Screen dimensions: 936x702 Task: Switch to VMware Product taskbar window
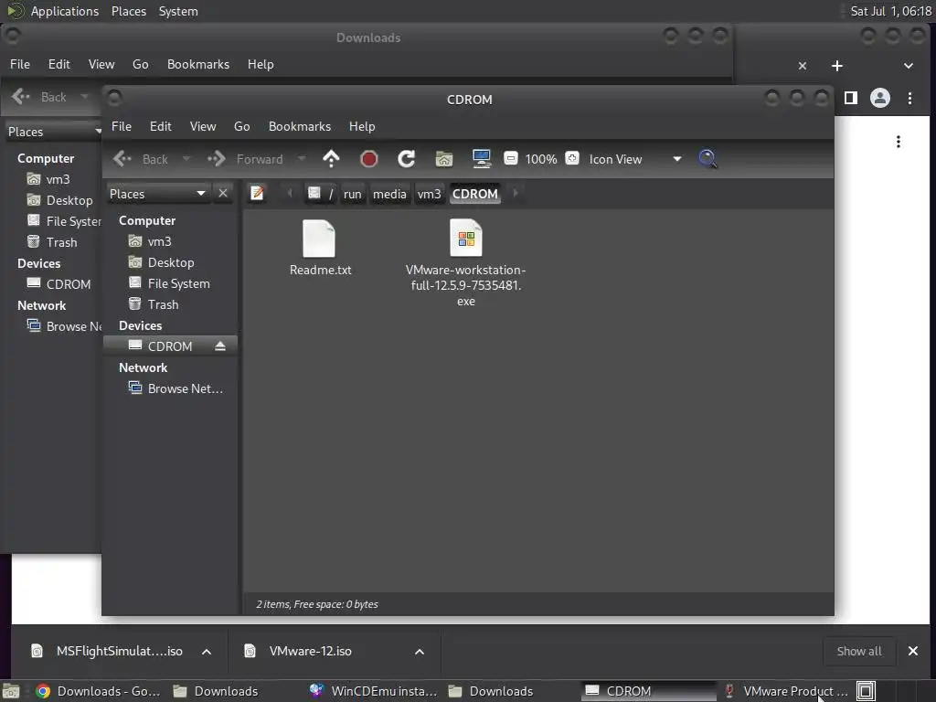tap(785, 691)
